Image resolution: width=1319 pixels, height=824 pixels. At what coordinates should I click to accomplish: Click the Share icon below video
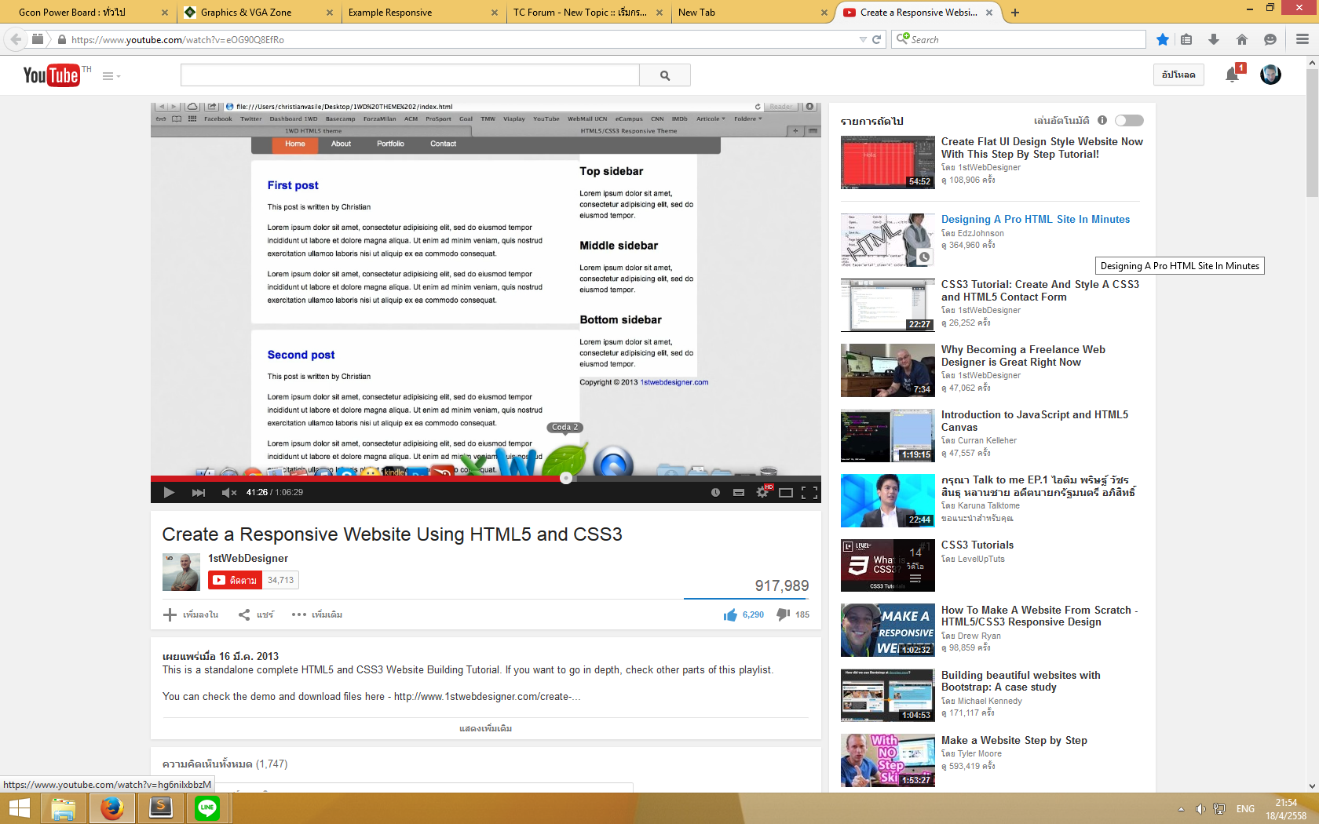[244, 614]
